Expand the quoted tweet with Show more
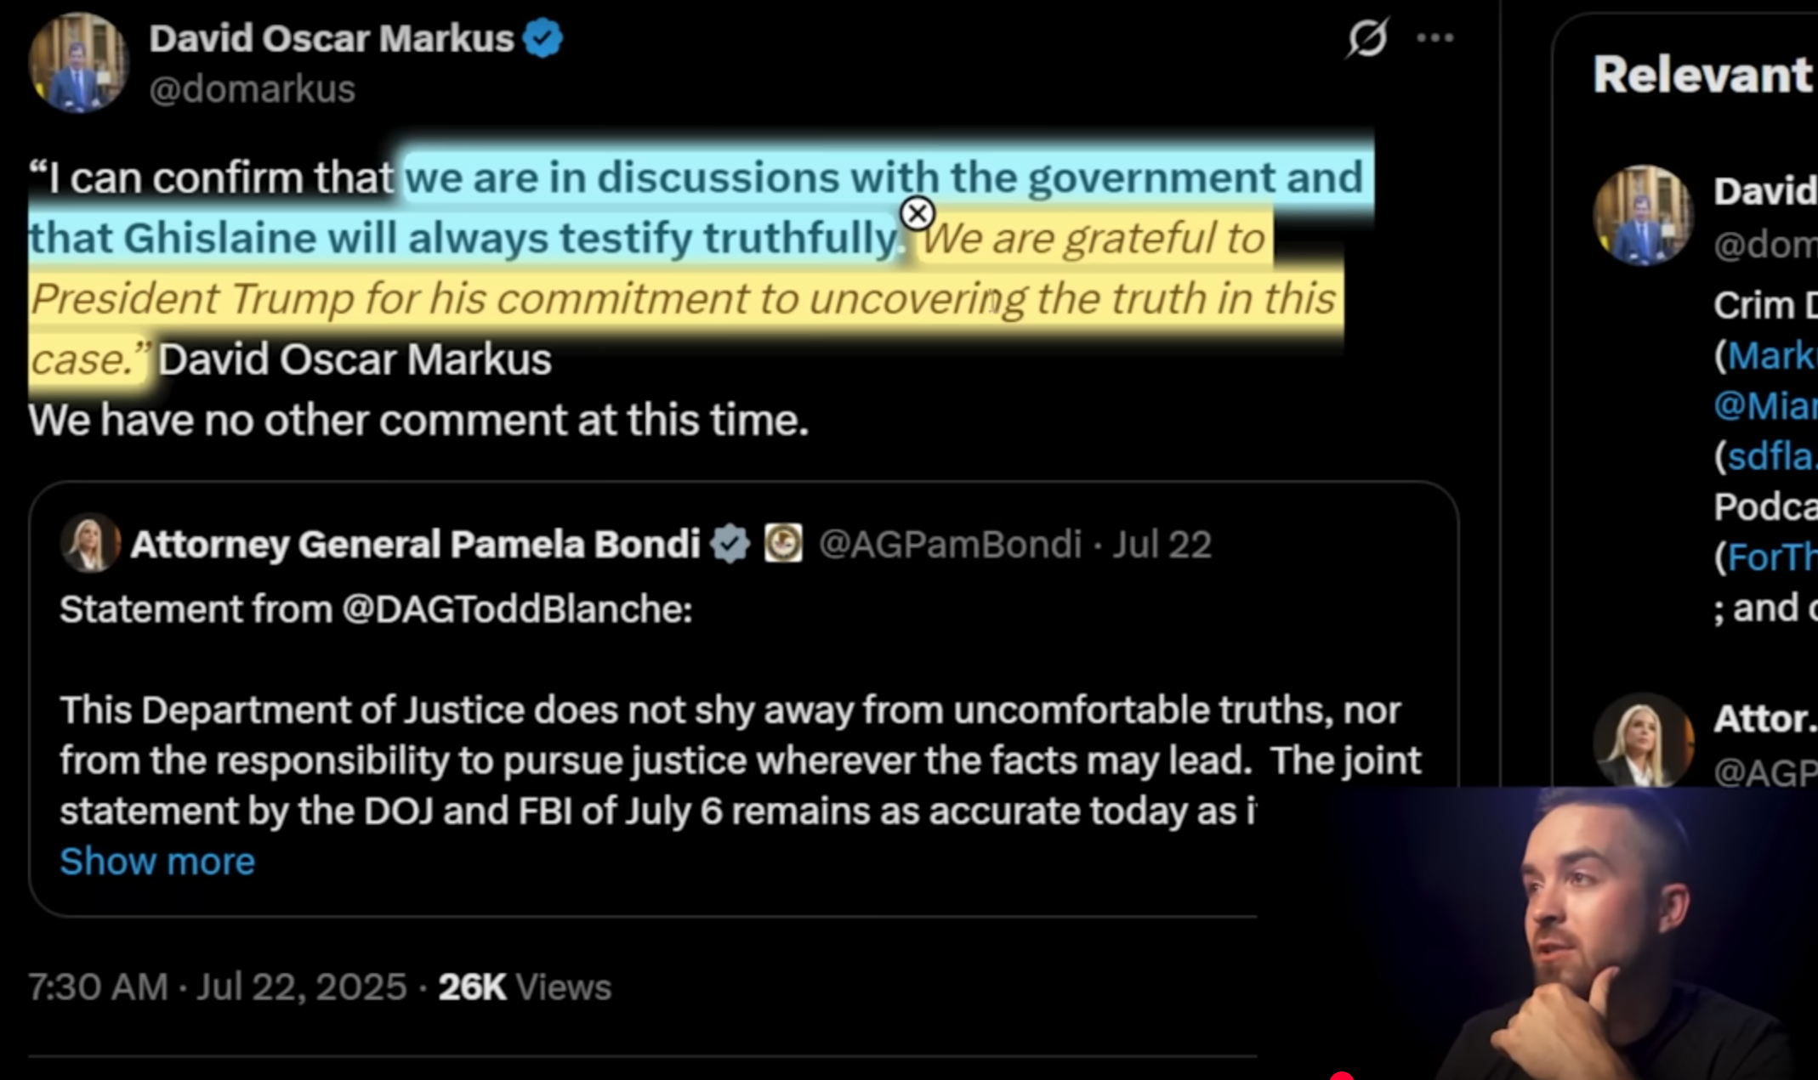Screen dimensions: 1818x1080 (x=157, y=861)
